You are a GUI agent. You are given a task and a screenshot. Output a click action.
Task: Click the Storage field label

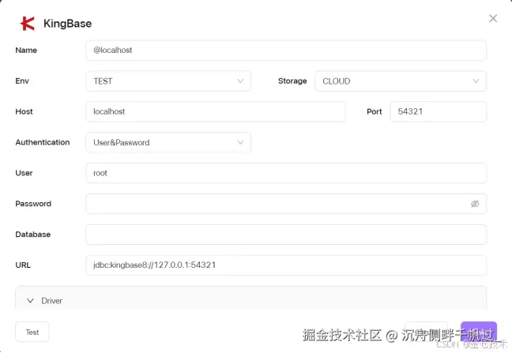292,81
